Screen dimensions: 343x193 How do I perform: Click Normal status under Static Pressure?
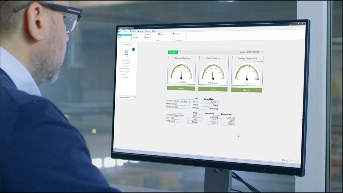pyautogui.click(x=212, y=89)
